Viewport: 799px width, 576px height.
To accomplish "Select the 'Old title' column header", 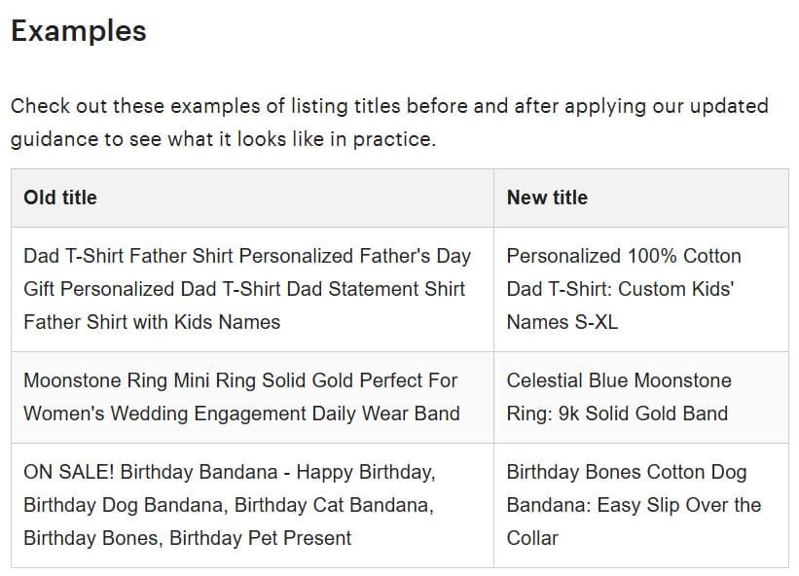I will tap(60, 198).
